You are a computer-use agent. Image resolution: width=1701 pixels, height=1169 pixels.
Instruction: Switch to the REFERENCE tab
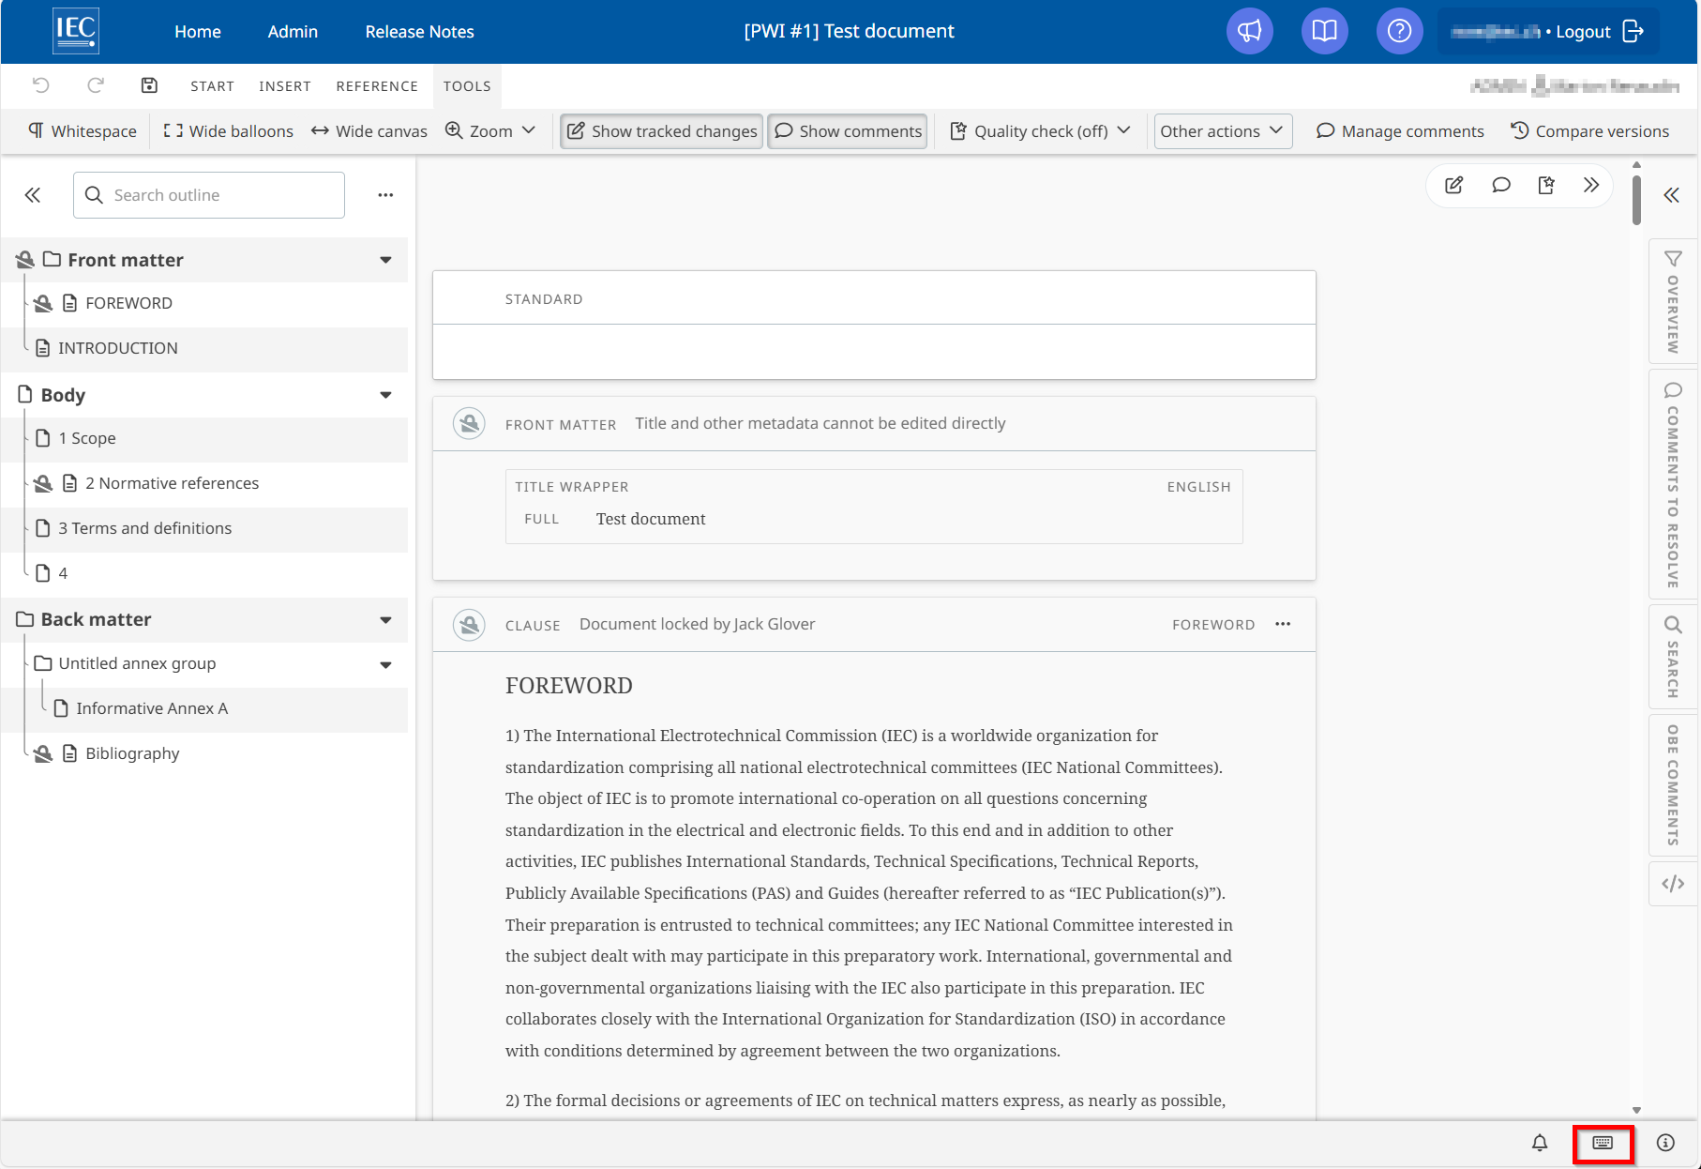(x=377, y=86)
